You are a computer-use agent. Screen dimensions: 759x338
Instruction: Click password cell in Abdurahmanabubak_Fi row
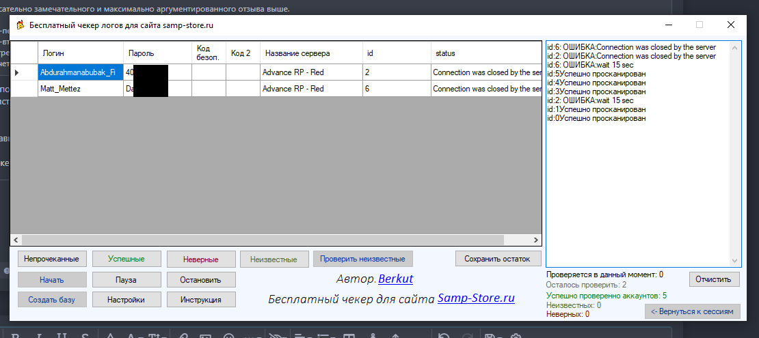tap(157, 72)
